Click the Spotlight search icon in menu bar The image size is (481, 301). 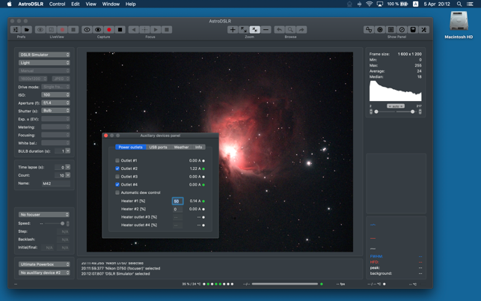click(459, 4)
